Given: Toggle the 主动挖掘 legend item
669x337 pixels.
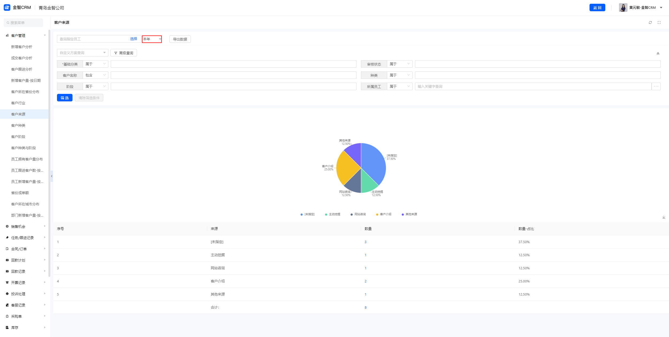Looking at the screenshot, I should tap(332, 214).
